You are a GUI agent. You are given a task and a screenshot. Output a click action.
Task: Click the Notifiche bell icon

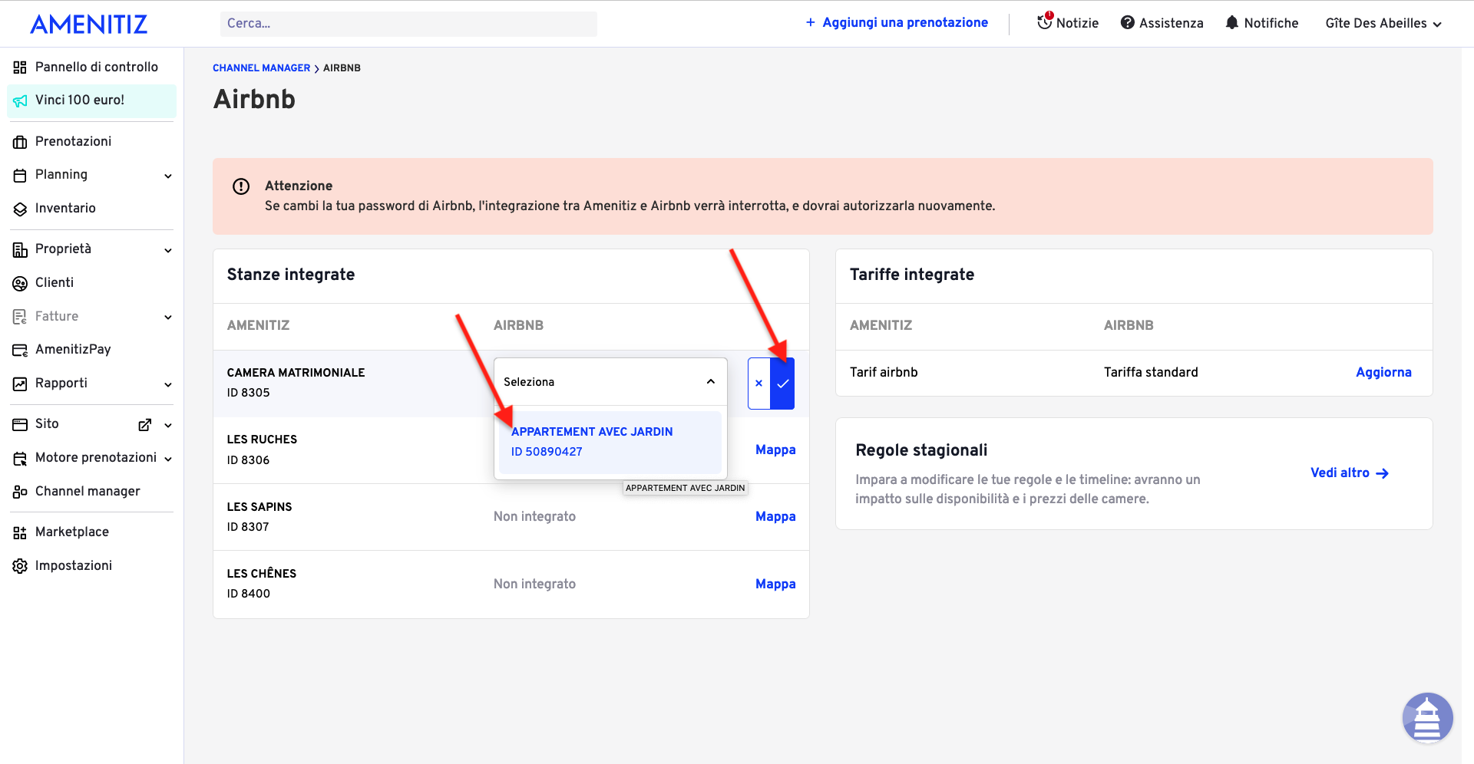(1231, 22)
